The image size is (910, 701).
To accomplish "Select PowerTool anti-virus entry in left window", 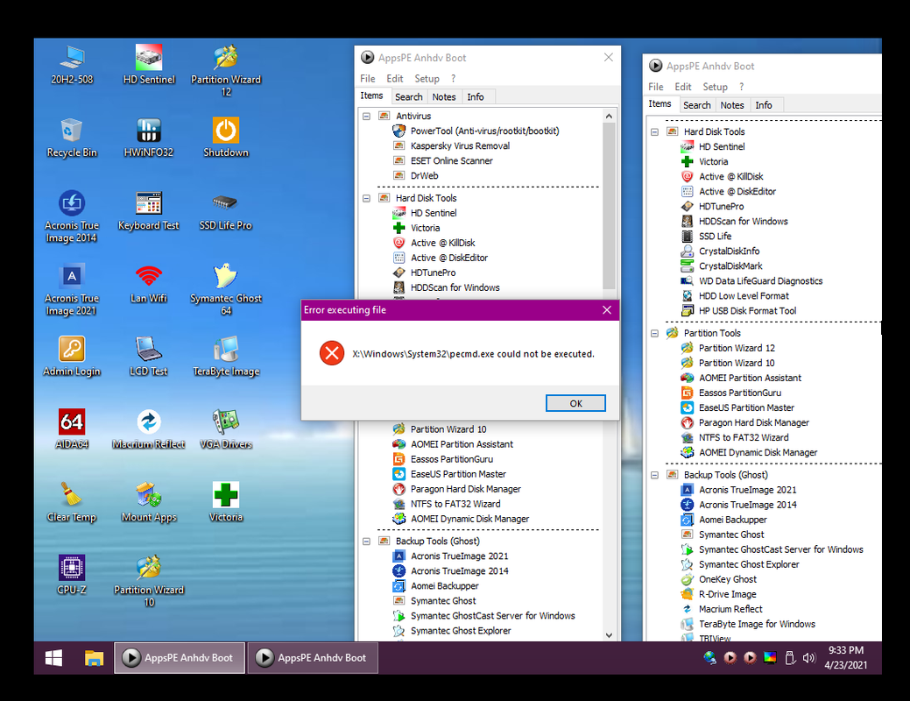I will point(484,131).
